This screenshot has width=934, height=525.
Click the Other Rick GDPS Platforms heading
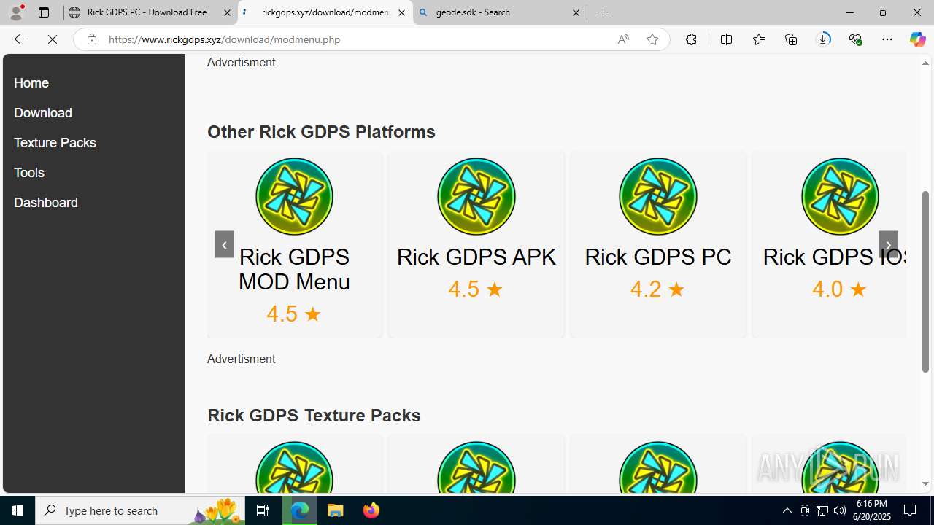coord(321,132)
